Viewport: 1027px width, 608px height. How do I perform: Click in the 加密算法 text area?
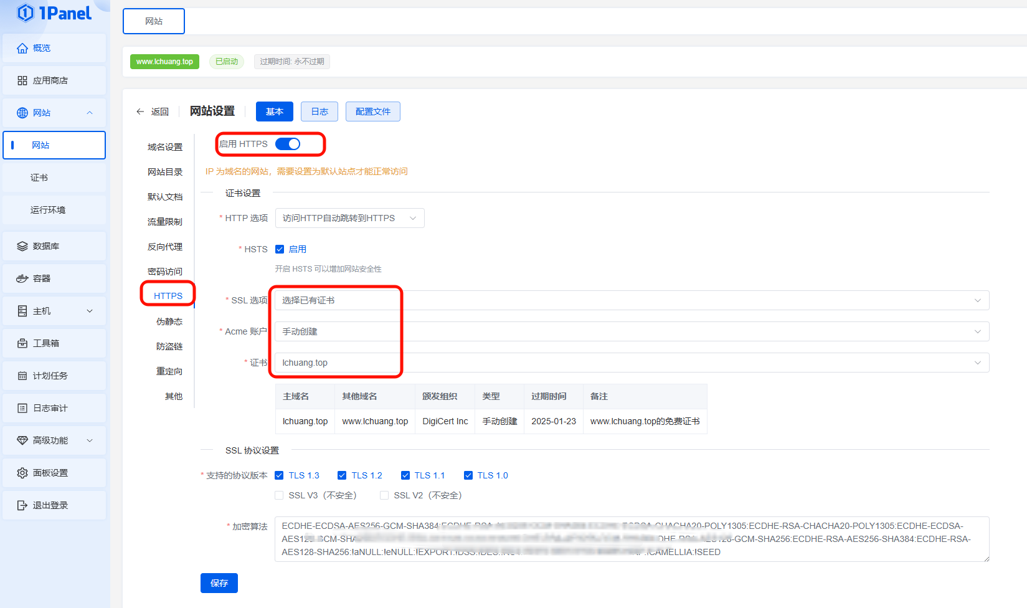pos(631,539)
